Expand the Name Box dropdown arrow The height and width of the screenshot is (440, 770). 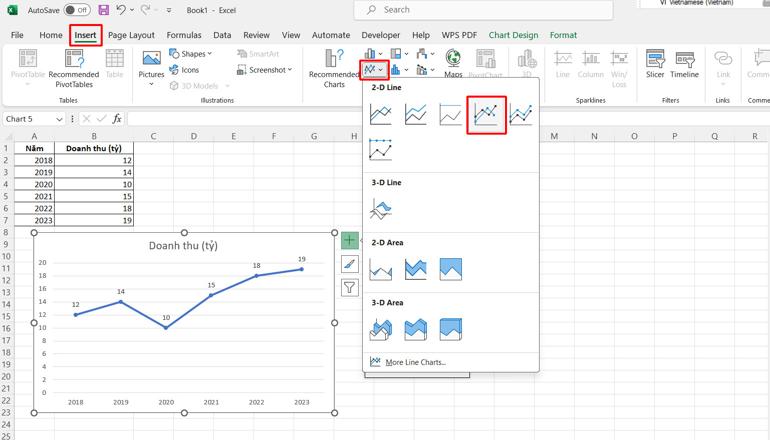(60, 119)
